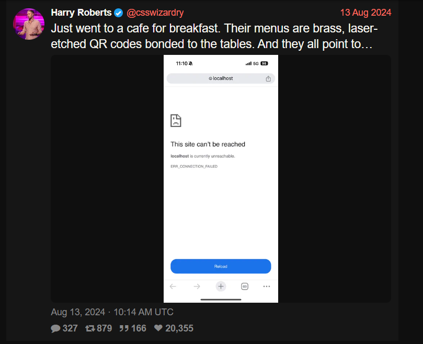Click the comment bubble replies icon
The height and width of the screenshot is (344, 423).
(55, 328)
